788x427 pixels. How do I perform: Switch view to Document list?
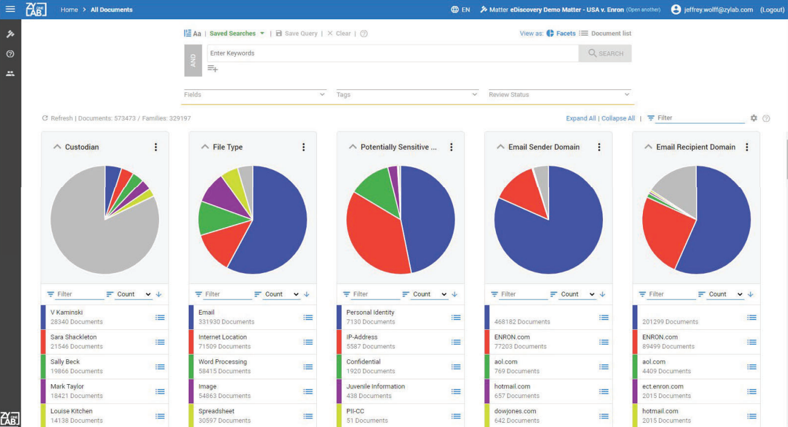point(605,33)
